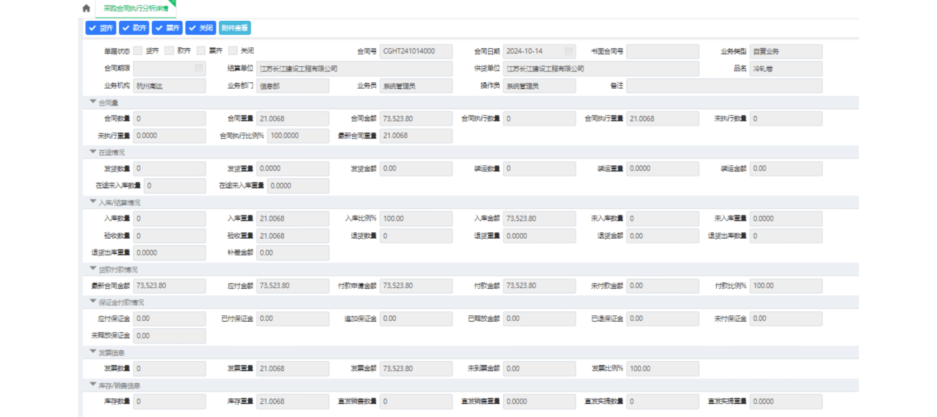Collapse the 入库/结算情况 section

coord(93,202)
